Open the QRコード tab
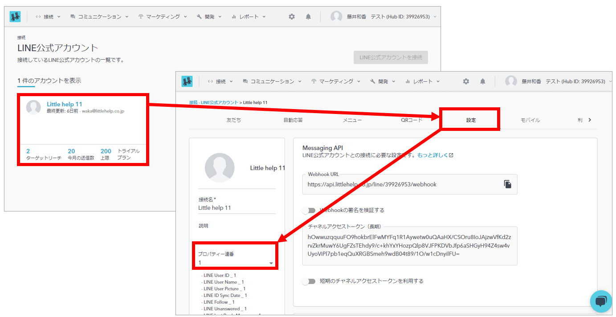 pos(412,120)
